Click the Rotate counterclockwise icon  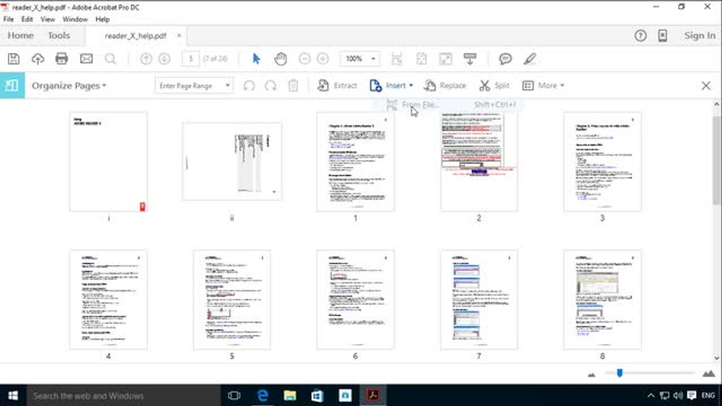tap(249, 86)
